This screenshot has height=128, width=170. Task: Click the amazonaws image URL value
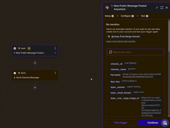coord(151,106)
